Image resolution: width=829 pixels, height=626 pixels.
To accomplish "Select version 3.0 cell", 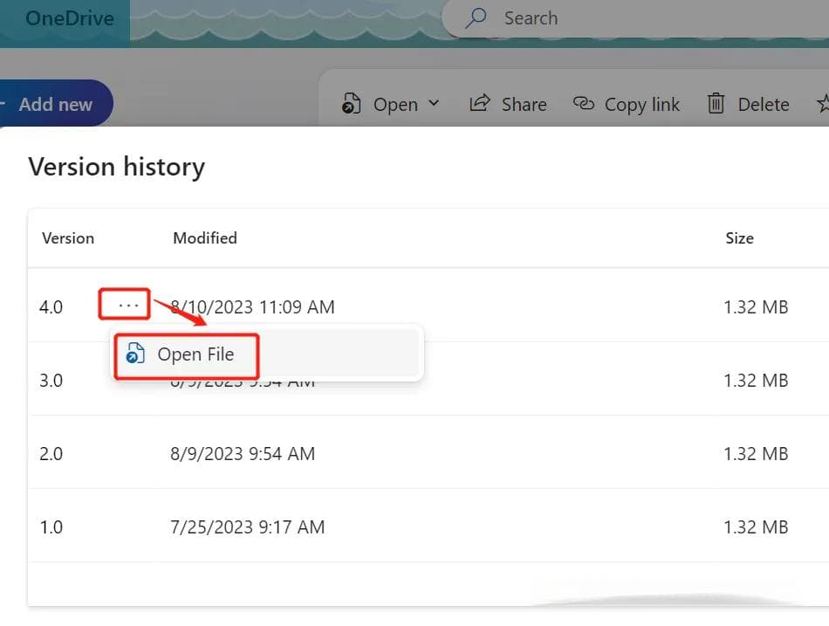I will point(51,381).
